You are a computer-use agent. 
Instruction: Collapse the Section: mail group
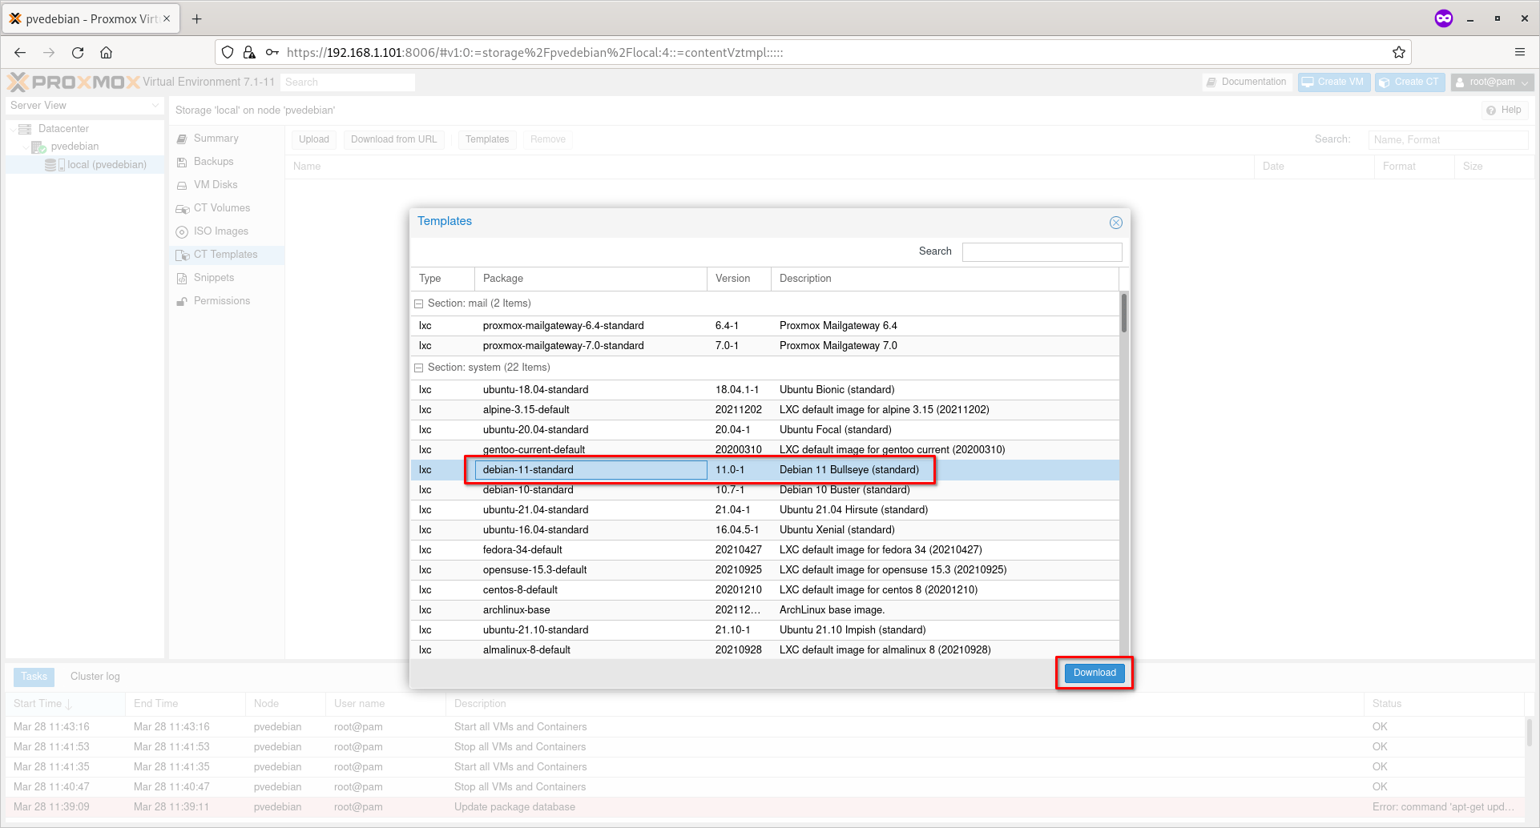418,303
